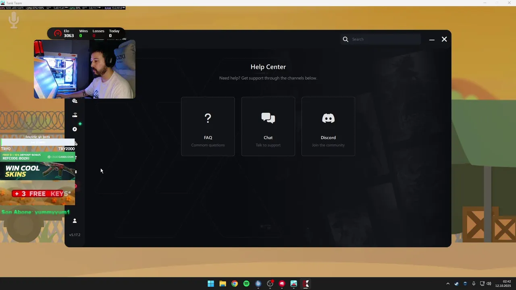Click the Wins counter in overlay
516x290 pixels.
[x=83, y=33]
